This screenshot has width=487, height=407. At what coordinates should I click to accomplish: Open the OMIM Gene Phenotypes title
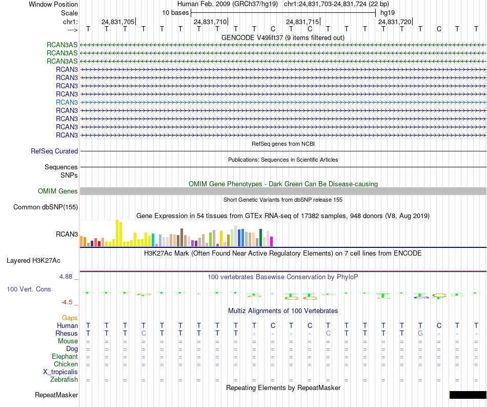click(x=283, y=184)
